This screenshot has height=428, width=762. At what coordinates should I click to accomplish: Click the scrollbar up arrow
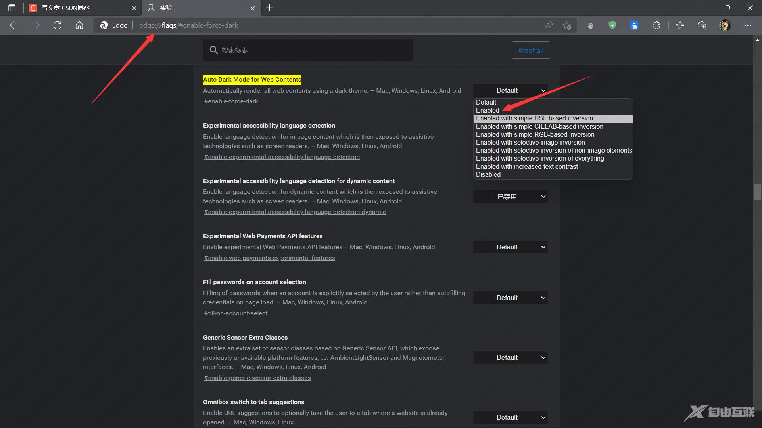coord(757,40)
